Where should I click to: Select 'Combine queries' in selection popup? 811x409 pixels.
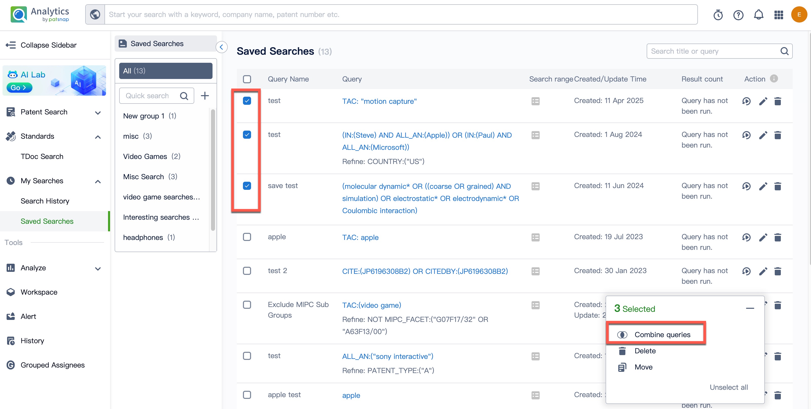(x=662, y=335)
